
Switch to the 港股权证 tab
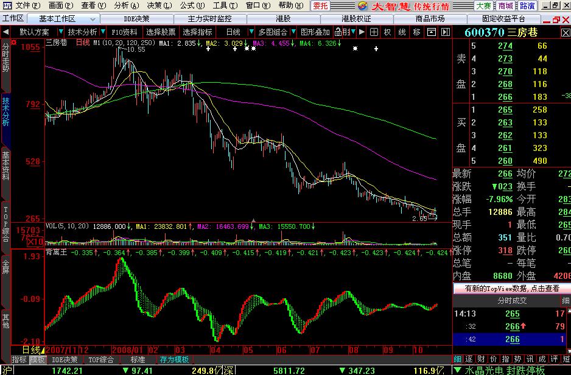click(357, 19)
